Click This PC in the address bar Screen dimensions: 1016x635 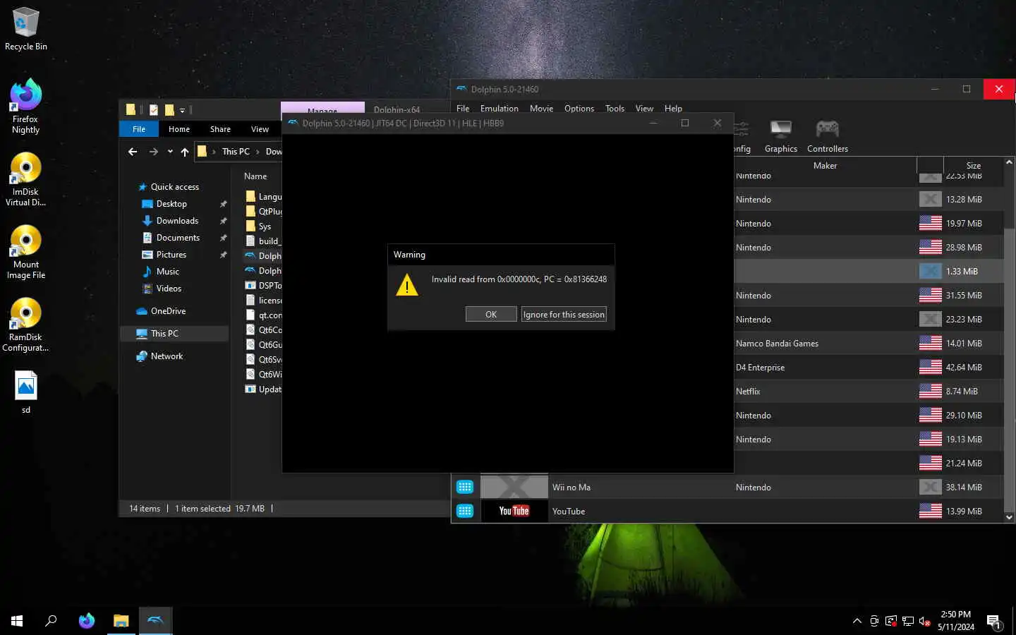tap(236, 152)
